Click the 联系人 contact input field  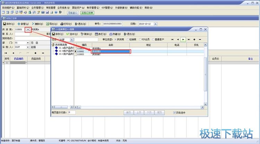[x=23, y=34]
